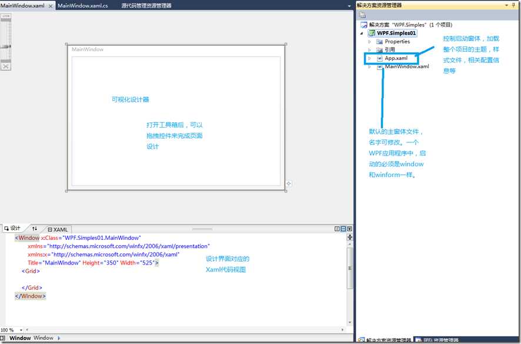Screen dimensions: 521x344
Task: Click XAML scrollbar down arrow
Action: tap(350, 322)
